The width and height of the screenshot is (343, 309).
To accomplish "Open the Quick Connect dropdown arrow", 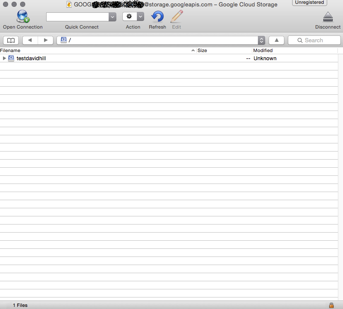I will [x=112, y=17].
